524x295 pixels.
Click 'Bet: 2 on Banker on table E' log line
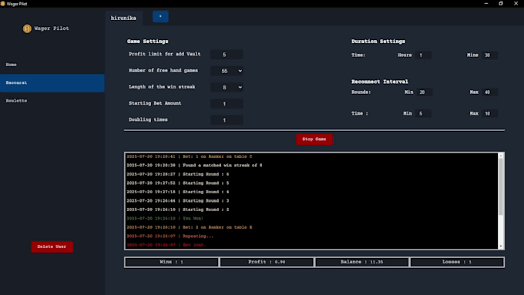click(189, 227)
